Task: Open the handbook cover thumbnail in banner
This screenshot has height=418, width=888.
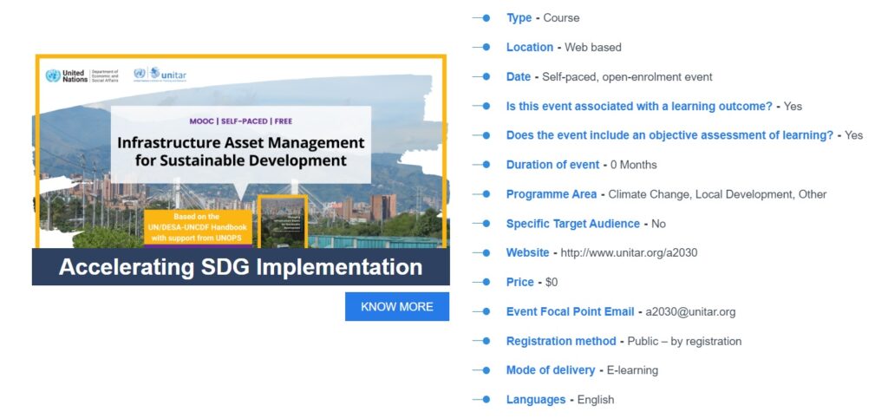Action: click(282, 221)
